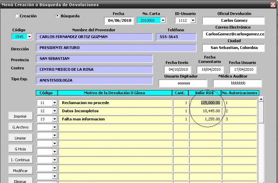Click the Tipo Esp. field ANESTESIOLOGIA
This screenshot has width=278, height=183.
point(94,80)
